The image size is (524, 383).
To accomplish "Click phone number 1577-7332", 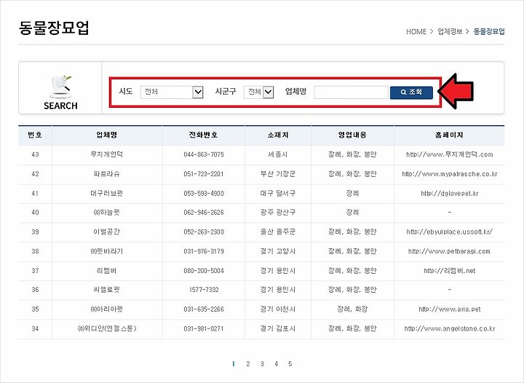I will click(x=204, y=290).
